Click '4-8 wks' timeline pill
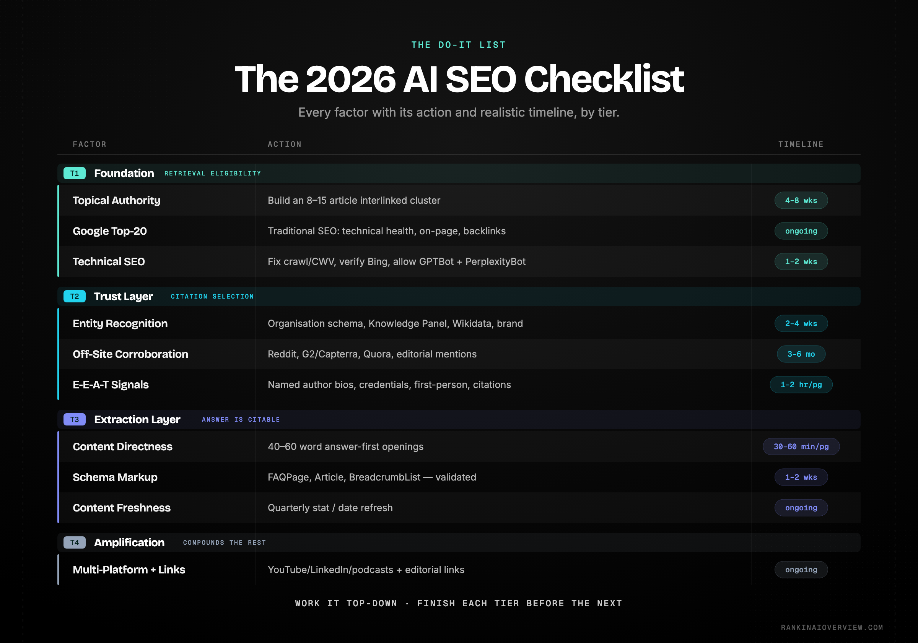 [801, 200]
